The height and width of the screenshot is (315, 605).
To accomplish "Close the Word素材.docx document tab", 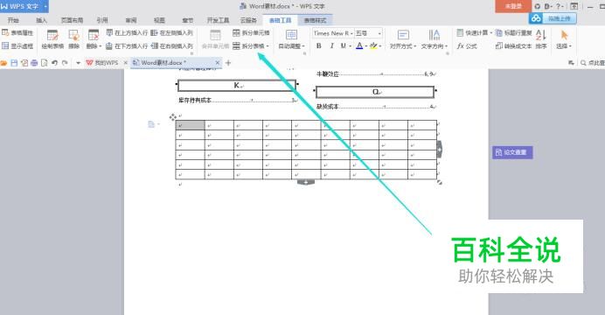I will (218, 62).
